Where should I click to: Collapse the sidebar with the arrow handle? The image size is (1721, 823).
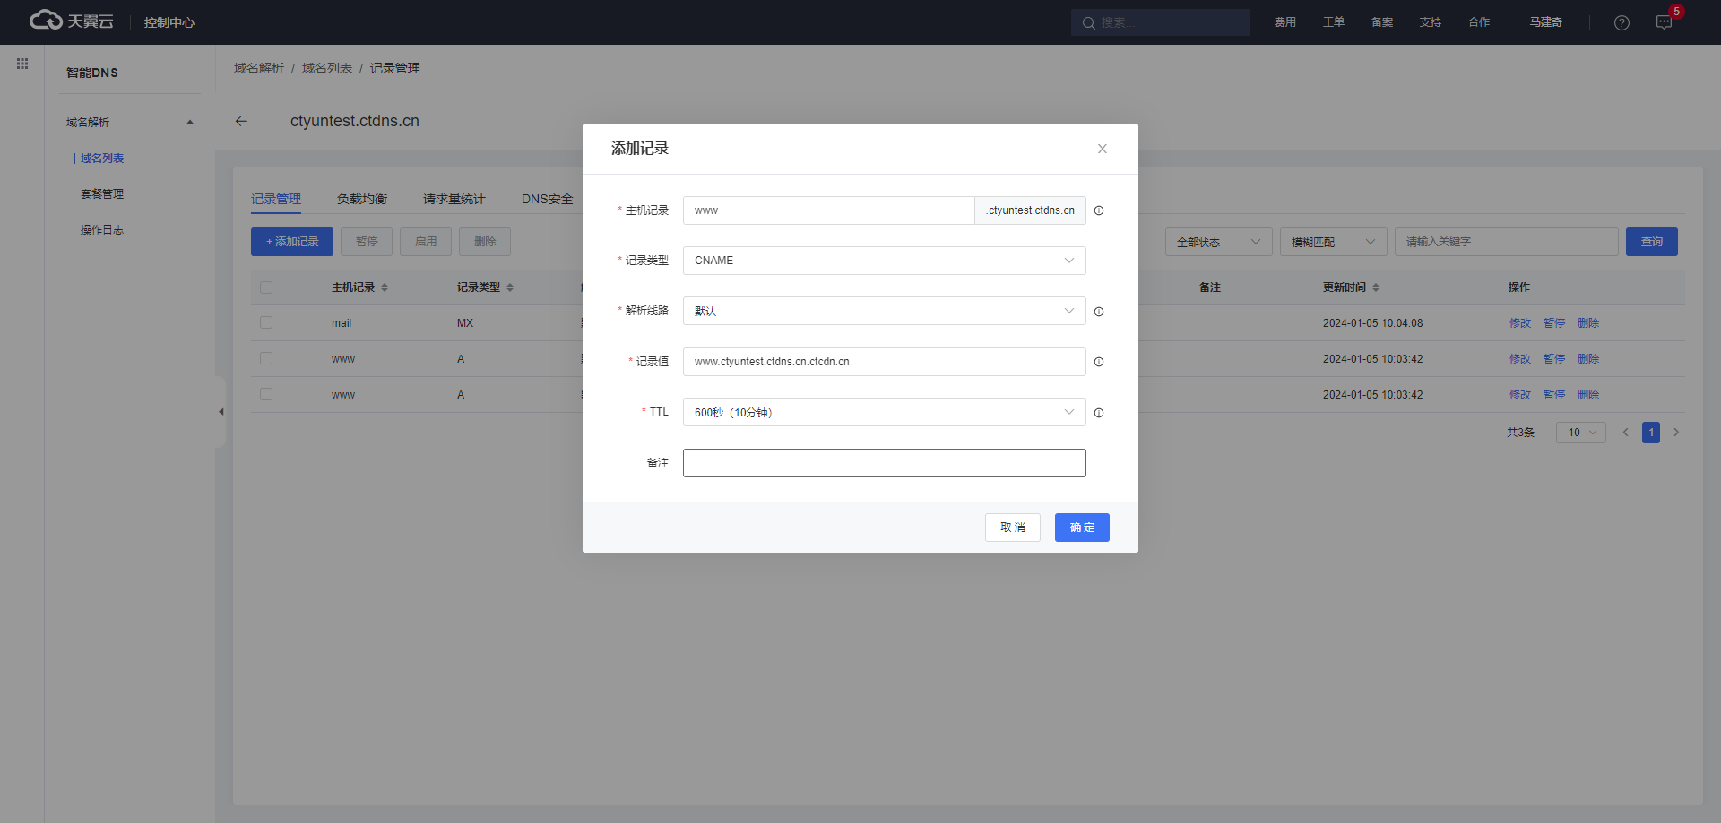coord(221,412)
